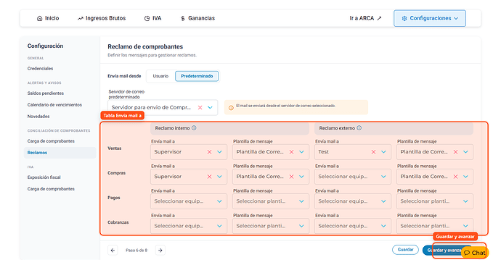Open Novedades in the sidebar

tap(38, 117)
